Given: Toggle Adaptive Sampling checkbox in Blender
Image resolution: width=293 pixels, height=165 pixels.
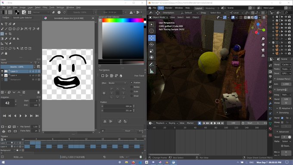Looking at the screenshot, I should coord(280,108).
